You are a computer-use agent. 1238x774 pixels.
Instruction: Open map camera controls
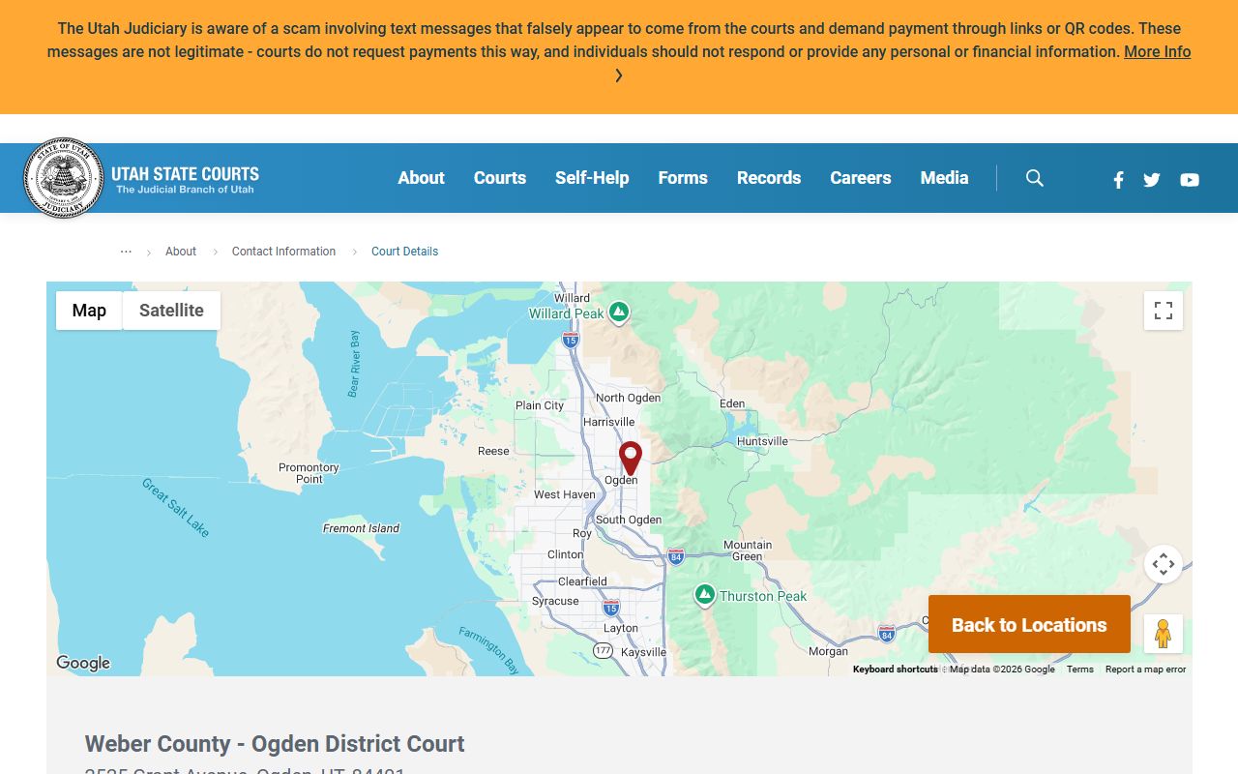tap(1164, 564)
